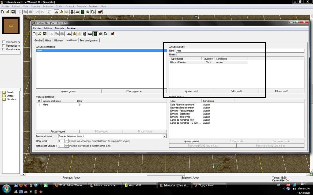The height and width of the screenshot is (195, 313).
Task: Click the 'Ajouter unité' button
Action: pyautogui.click(x=191, y=91)
